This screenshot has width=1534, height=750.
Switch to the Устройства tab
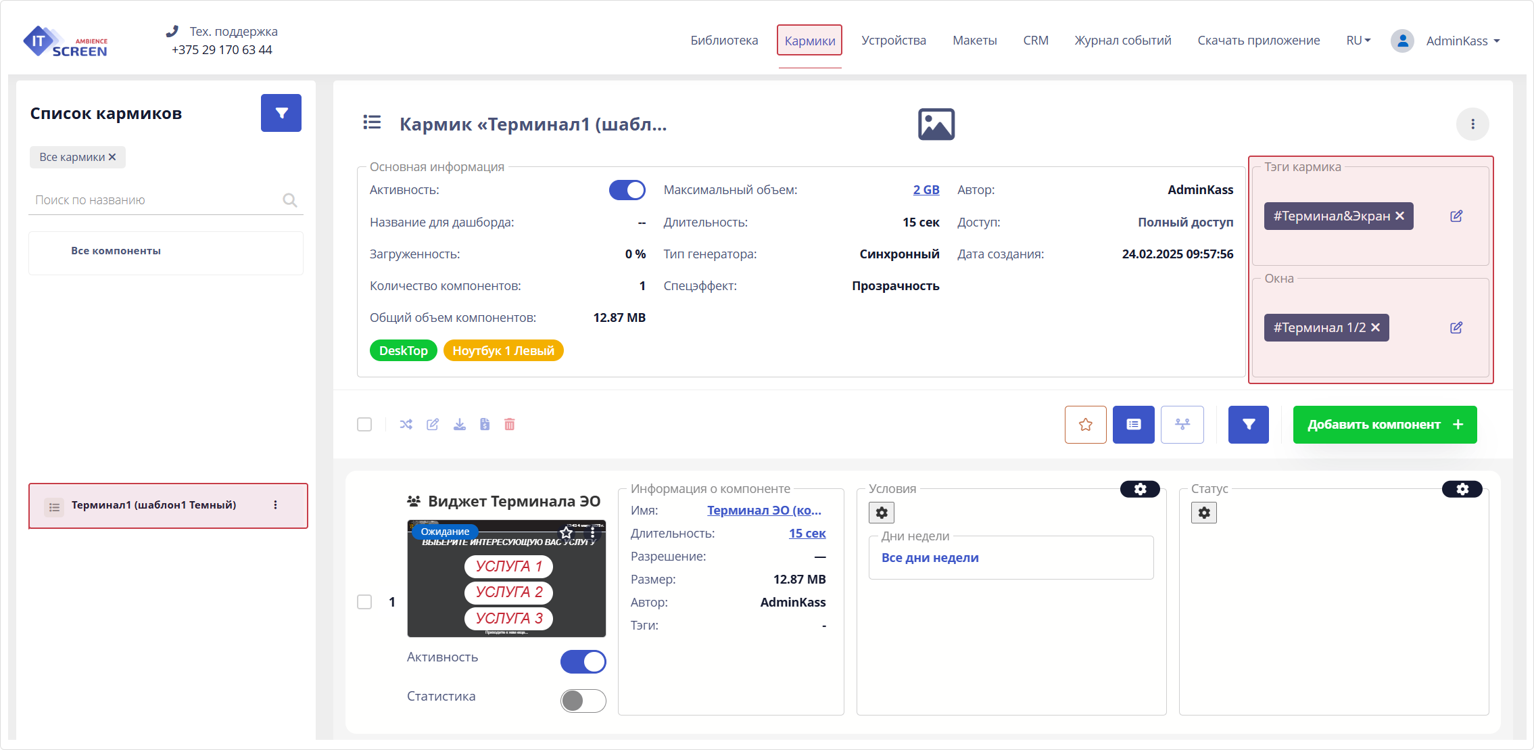894,40
